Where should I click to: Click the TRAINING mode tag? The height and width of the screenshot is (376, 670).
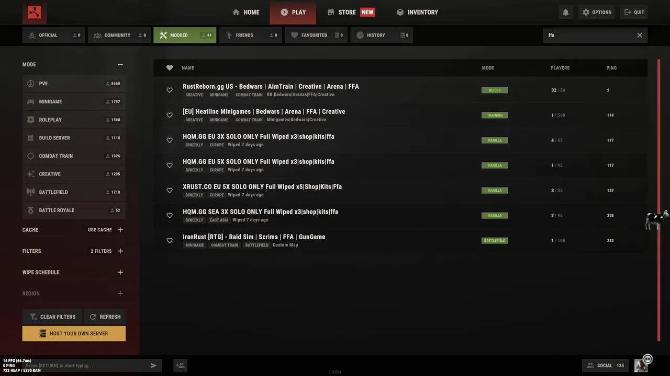tap(495, 115)
